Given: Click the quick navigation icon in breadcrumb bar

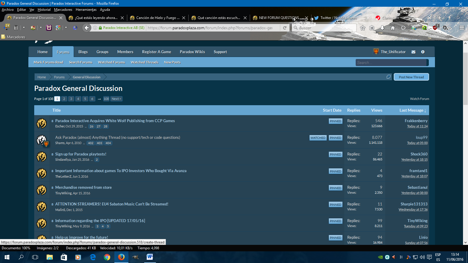Looking at the screenshot, I should (x=388, y=77).
